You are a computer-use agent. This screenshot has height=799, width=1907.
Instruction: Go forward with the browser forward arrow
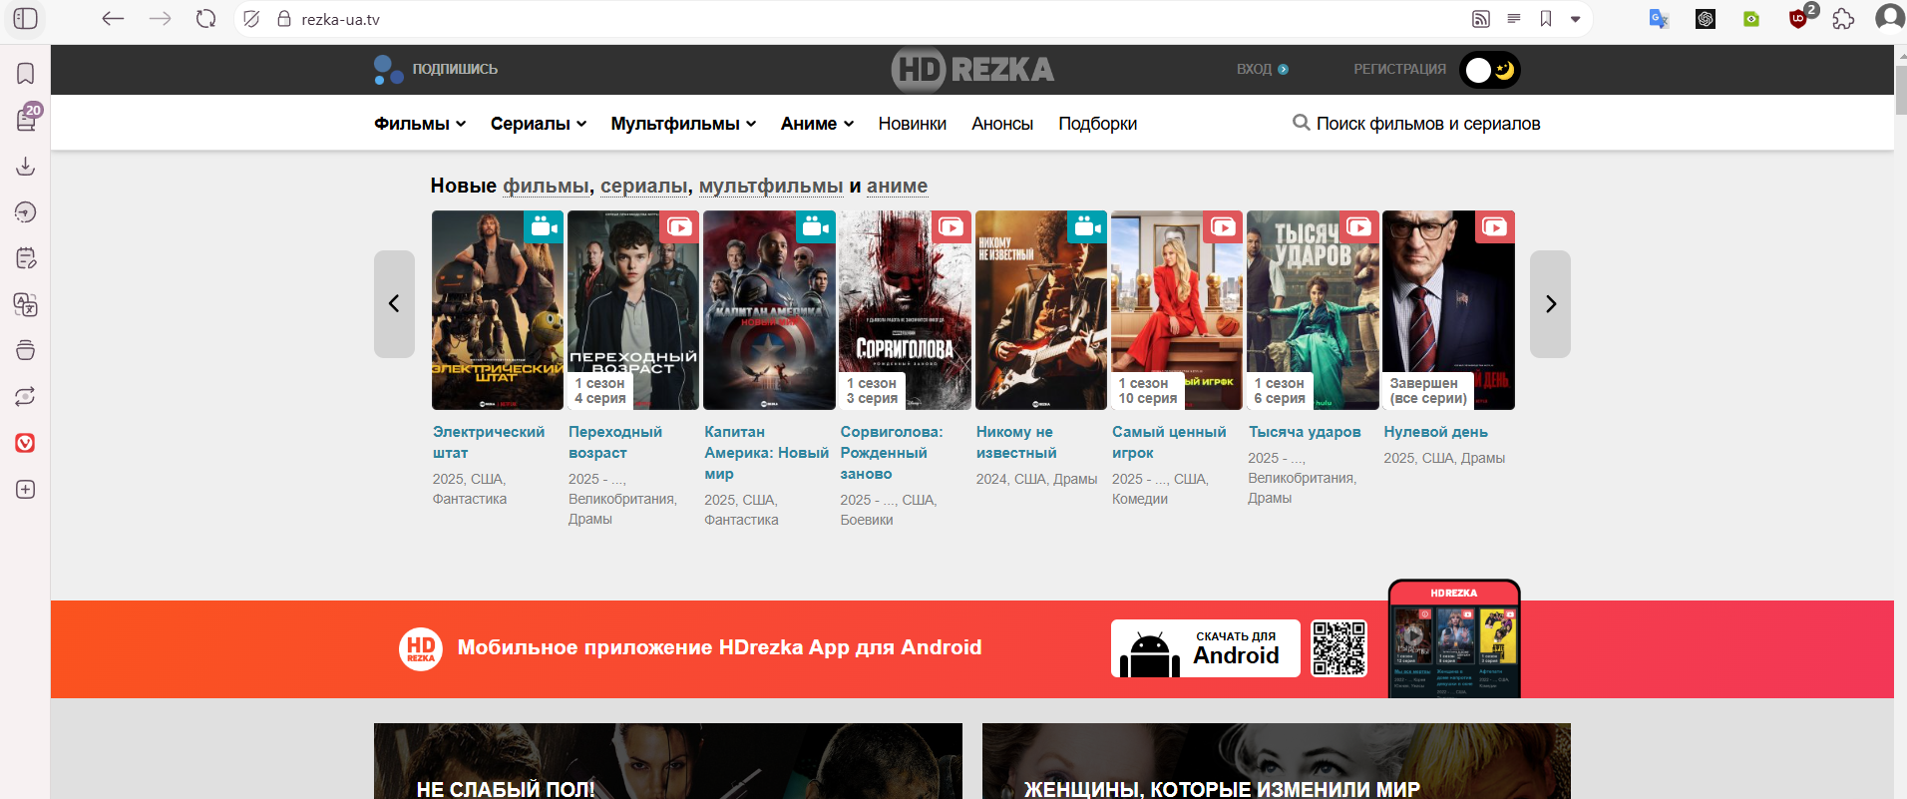tap(160, 19)
